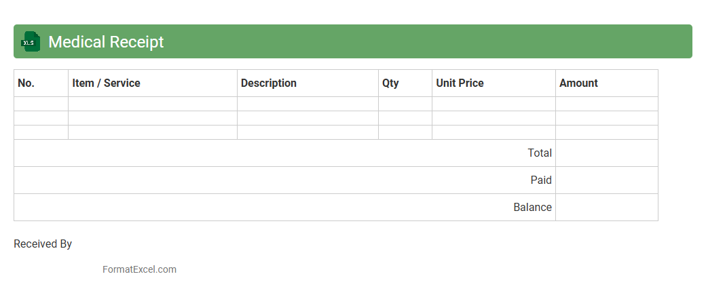706x289 pixels.
Task: Click the empty Total amount field
Action: 606,153
